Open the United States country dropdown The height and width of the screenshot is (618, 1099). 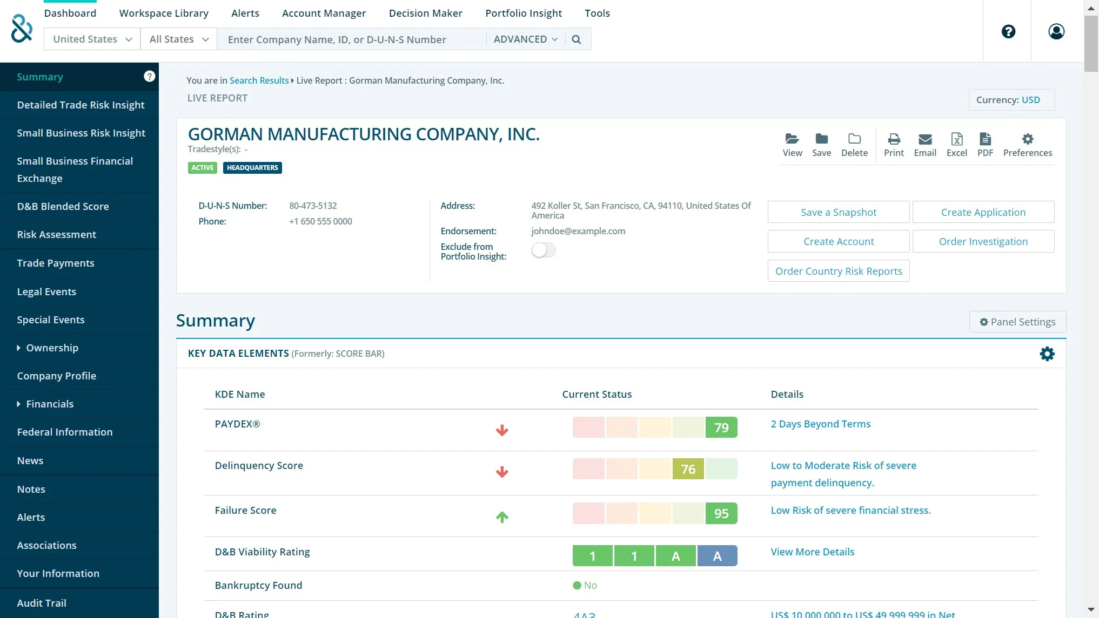coord(92,39)
